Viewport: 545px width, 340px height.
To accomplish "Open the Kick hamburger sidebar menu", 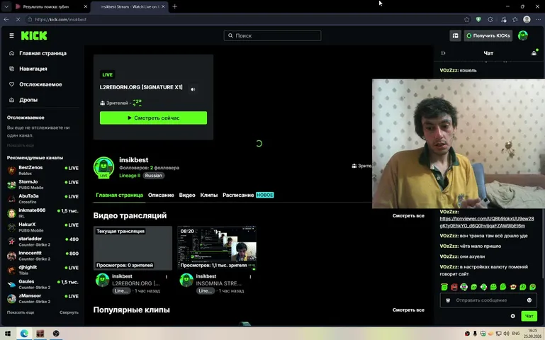I will pos(11,36).
